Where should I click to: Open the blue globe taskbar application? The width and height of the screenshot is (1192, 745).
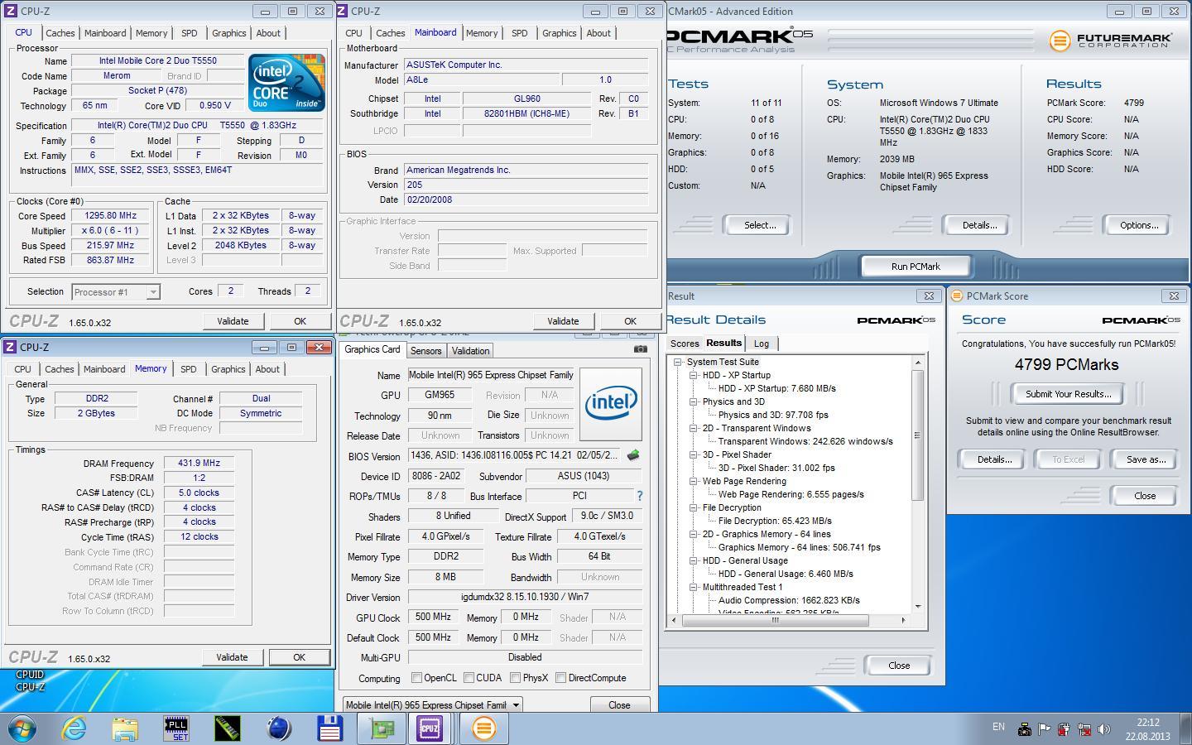279,728
